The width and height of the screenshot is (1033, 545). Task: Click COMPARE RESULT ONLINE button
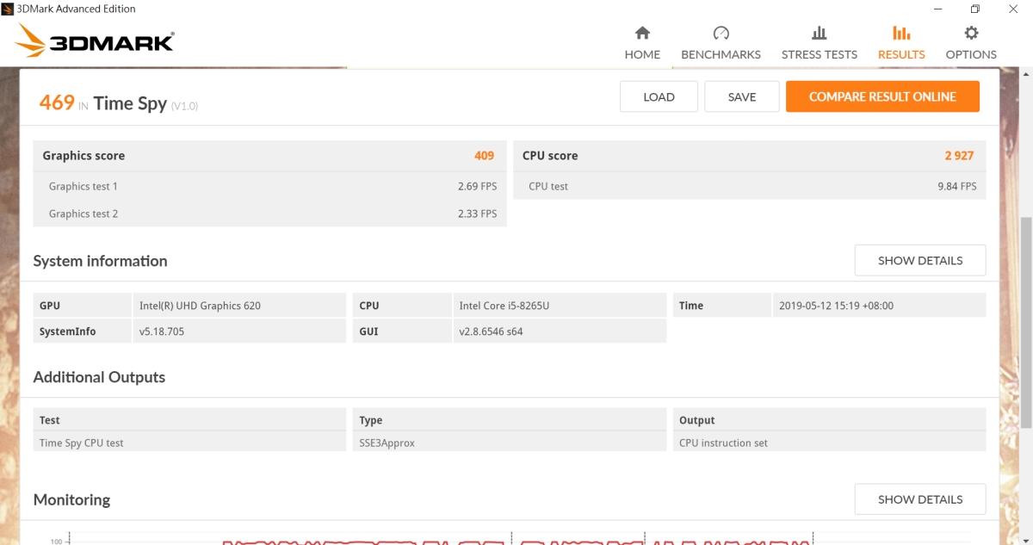(x=882, y=96)
